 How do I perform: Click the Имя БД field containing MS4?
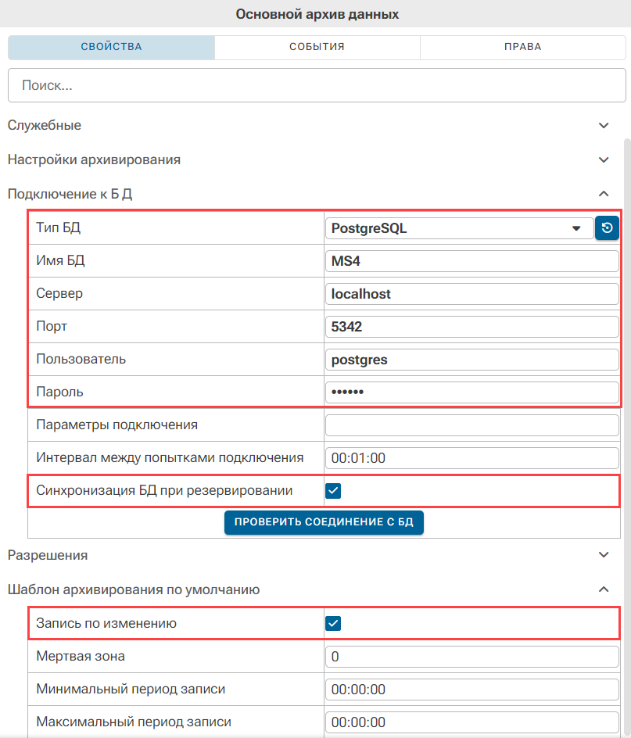(x=471, y=261)
